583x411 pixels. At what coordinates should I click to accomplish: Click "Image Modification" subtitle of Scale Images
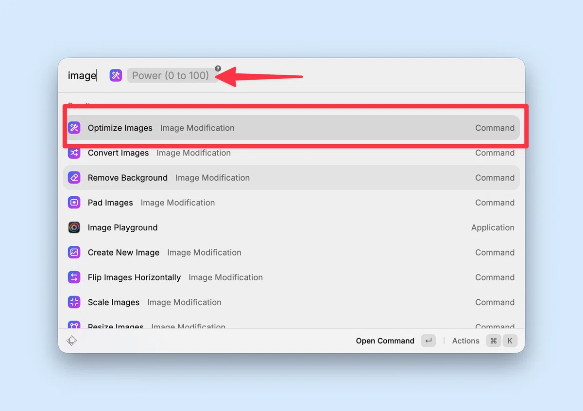(x=184, y=302)
